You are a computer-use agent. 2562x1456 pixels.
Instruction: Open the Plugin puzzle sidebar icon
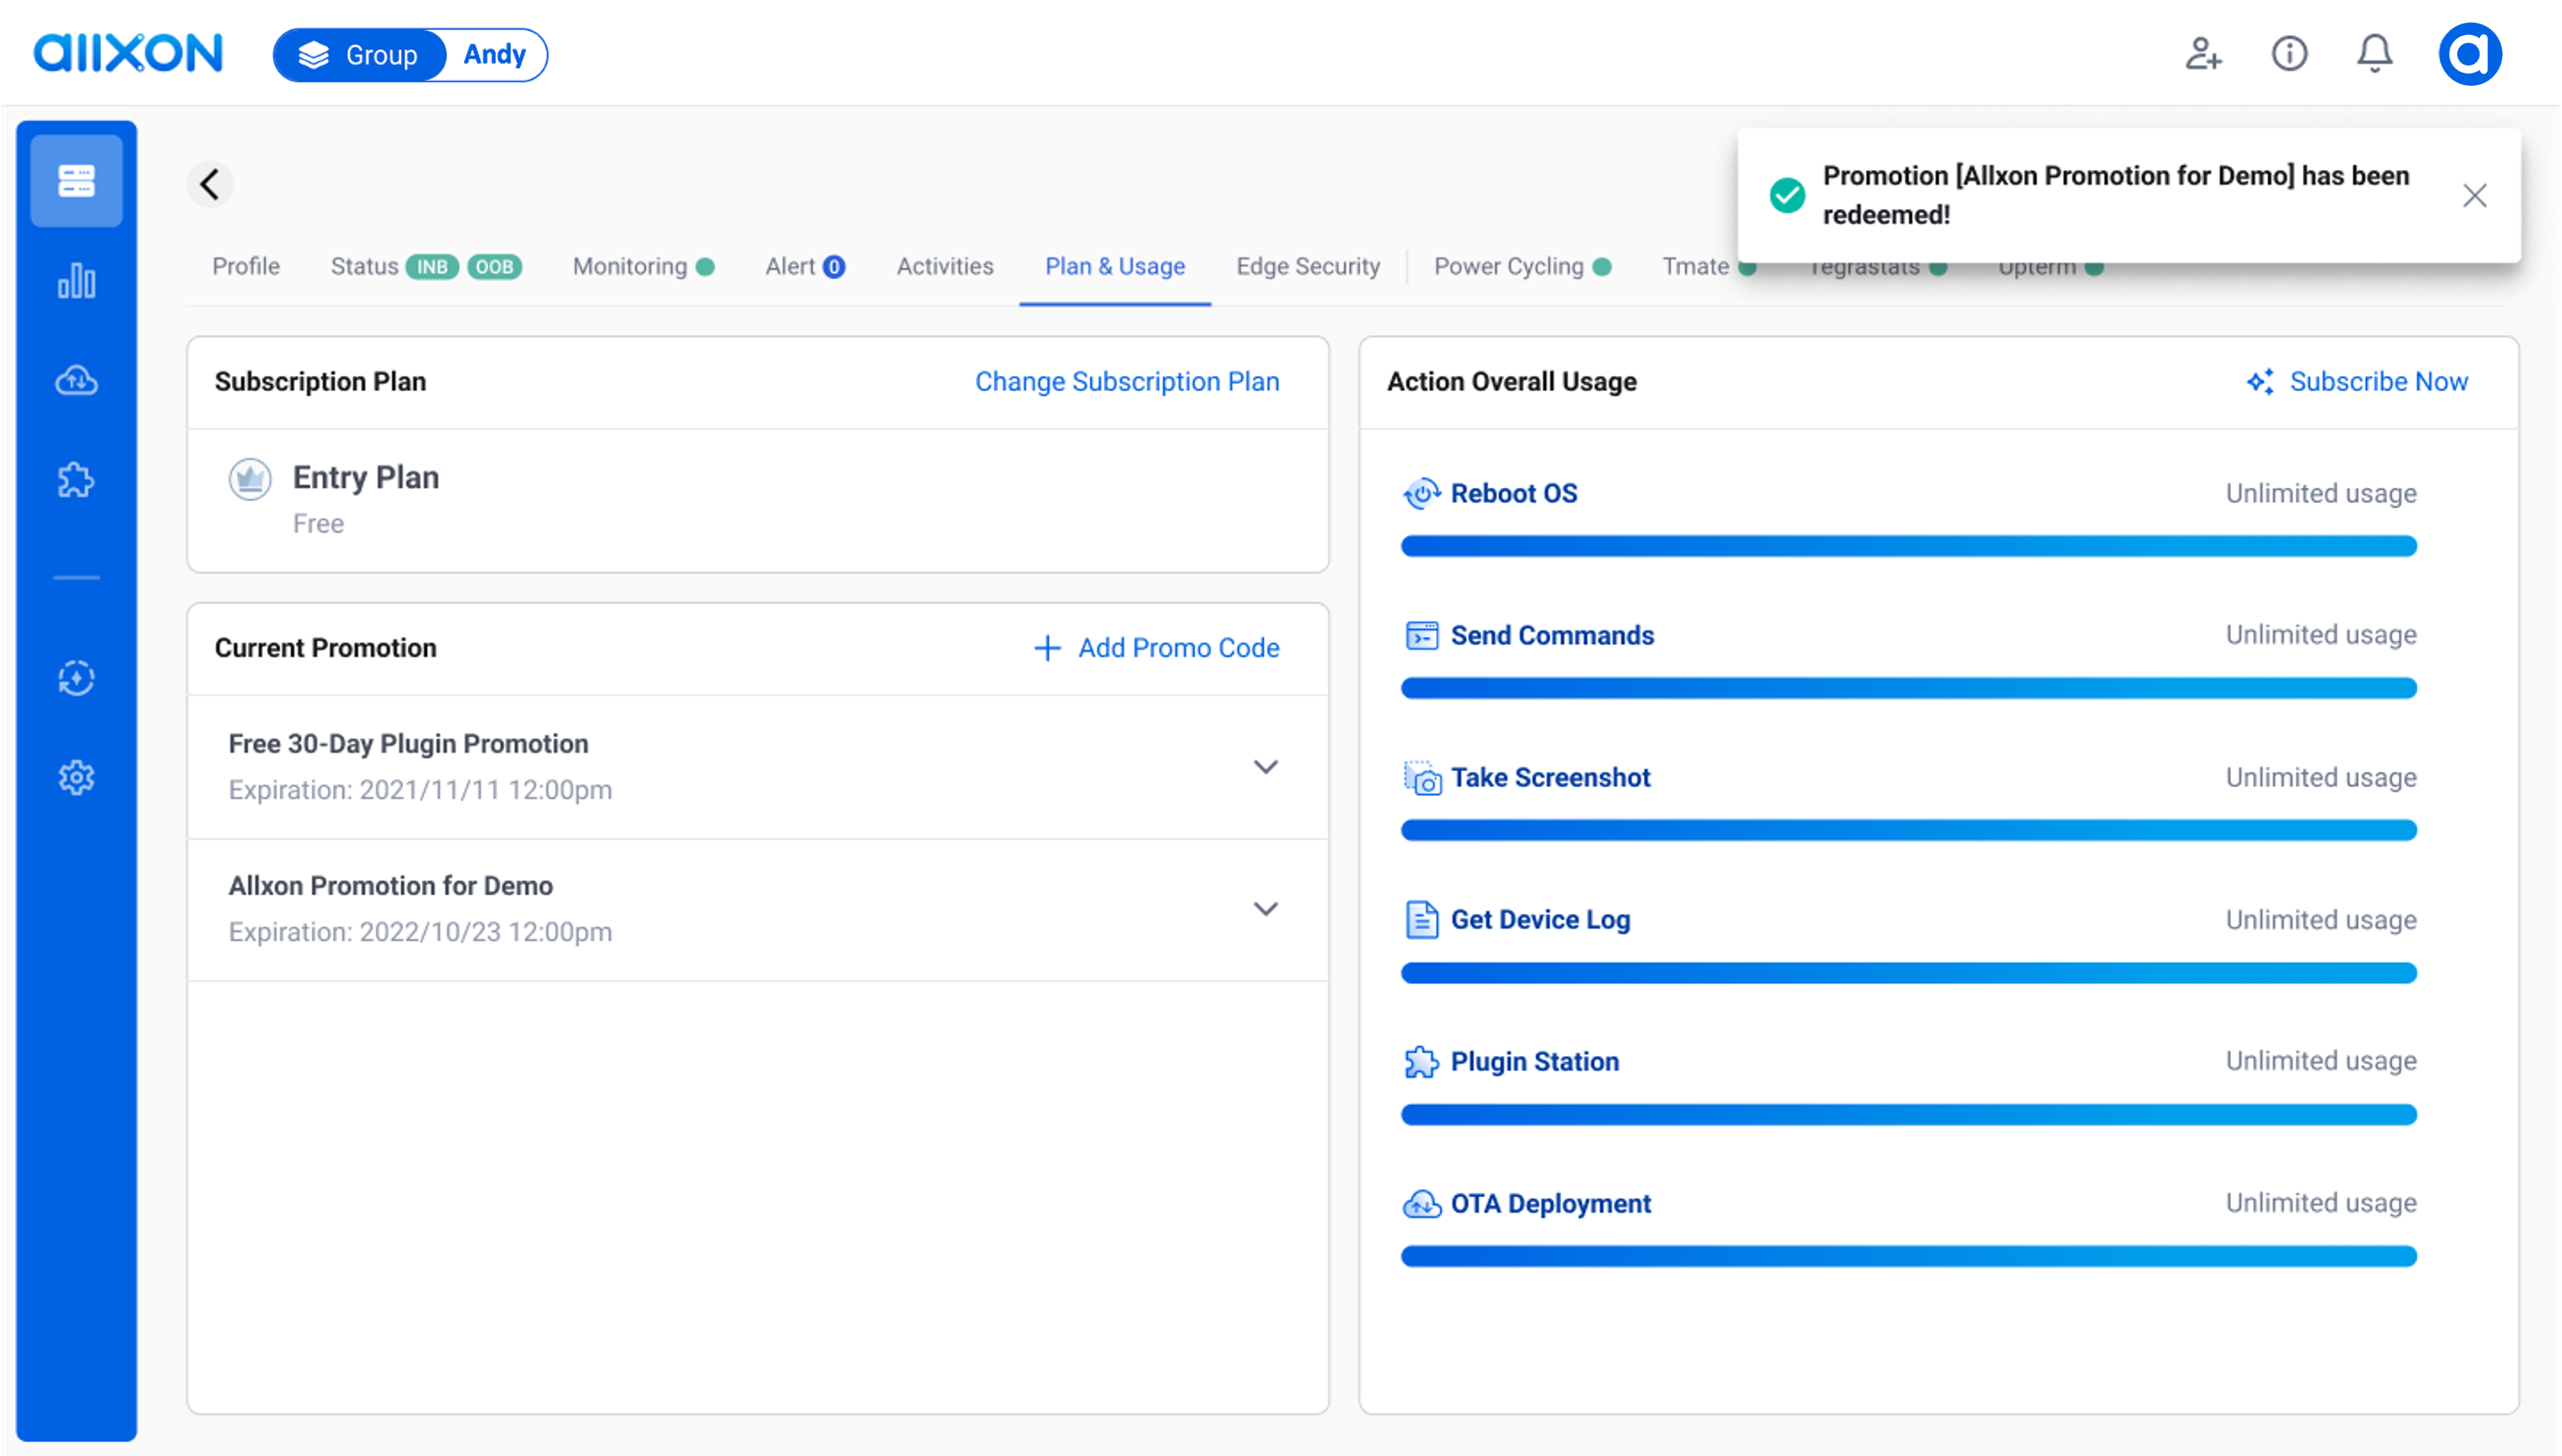coord(76,480)
